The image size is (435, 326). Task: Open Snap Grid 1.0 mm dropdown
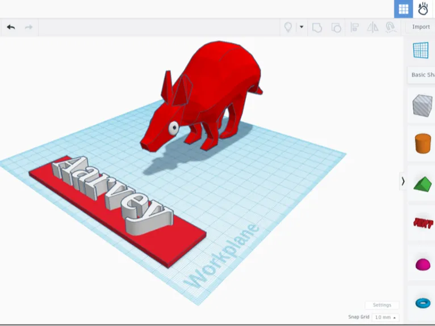(x=386, y=317)
